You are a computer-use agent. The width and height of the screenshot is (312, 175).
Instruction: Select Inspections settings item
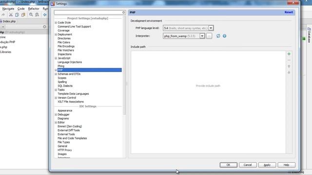[64, 54]
